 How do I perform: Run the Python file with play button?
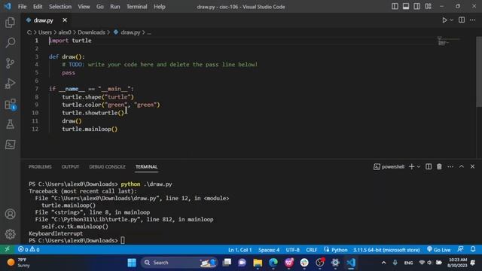click(x=444, y=20)
